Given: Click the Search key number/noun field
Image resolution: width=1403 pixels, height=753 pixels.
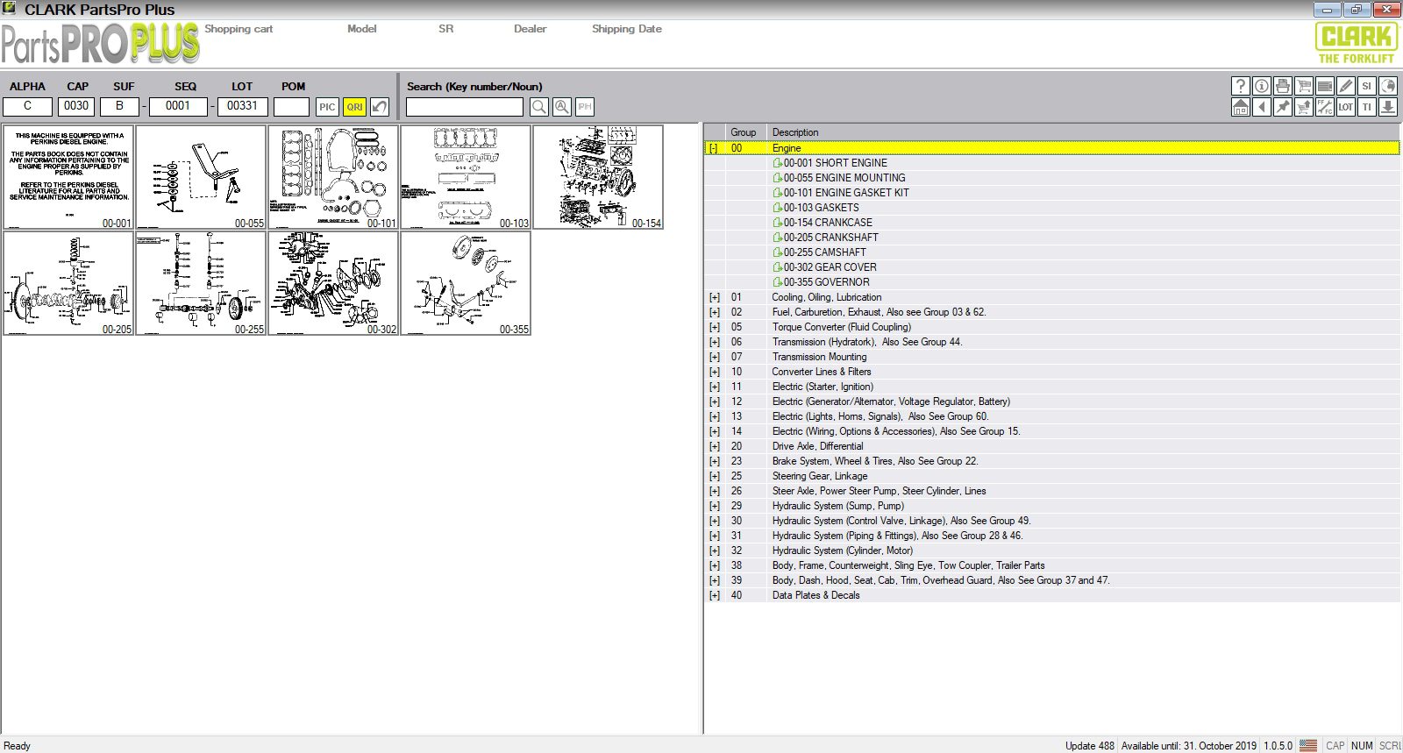Looking at the screenshot, I should coord(465,107).
